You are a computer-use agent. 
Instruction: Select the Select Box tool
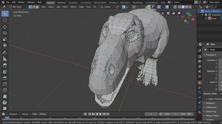pyautogui.click(x=5, y=14)
